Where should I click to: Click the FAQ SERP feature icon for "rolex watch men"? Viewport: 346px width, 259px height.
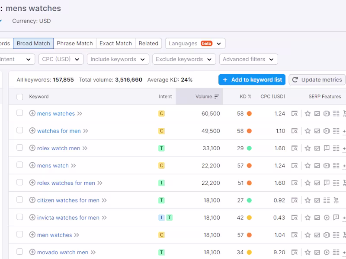327,148
